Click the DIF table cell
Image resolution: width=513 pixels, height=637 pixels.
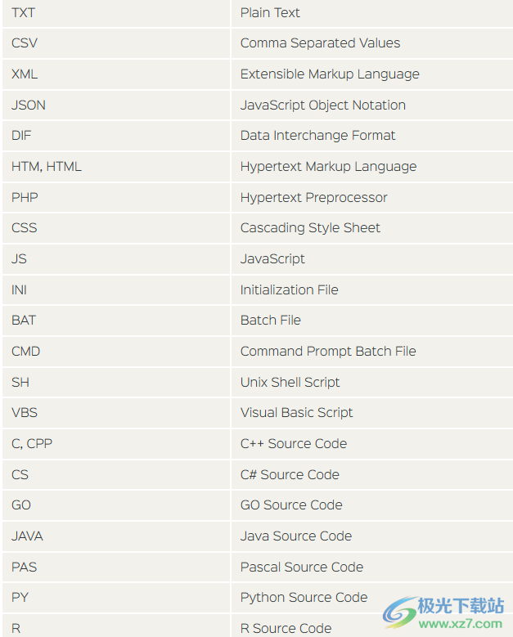[116, 135]
